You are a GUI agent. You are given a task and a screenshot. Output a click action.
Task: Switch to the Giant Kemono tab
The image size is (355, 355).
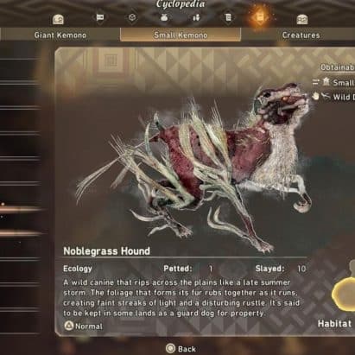click(x=60, y=35)
